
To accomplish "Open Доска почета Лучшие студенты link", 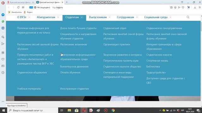I will pyautogui.click(x=78, y=28).
